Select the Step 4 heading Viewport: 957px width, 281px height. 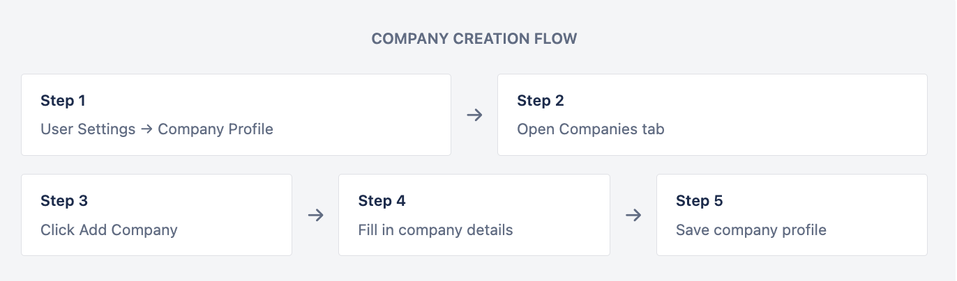tap(382, 201)
